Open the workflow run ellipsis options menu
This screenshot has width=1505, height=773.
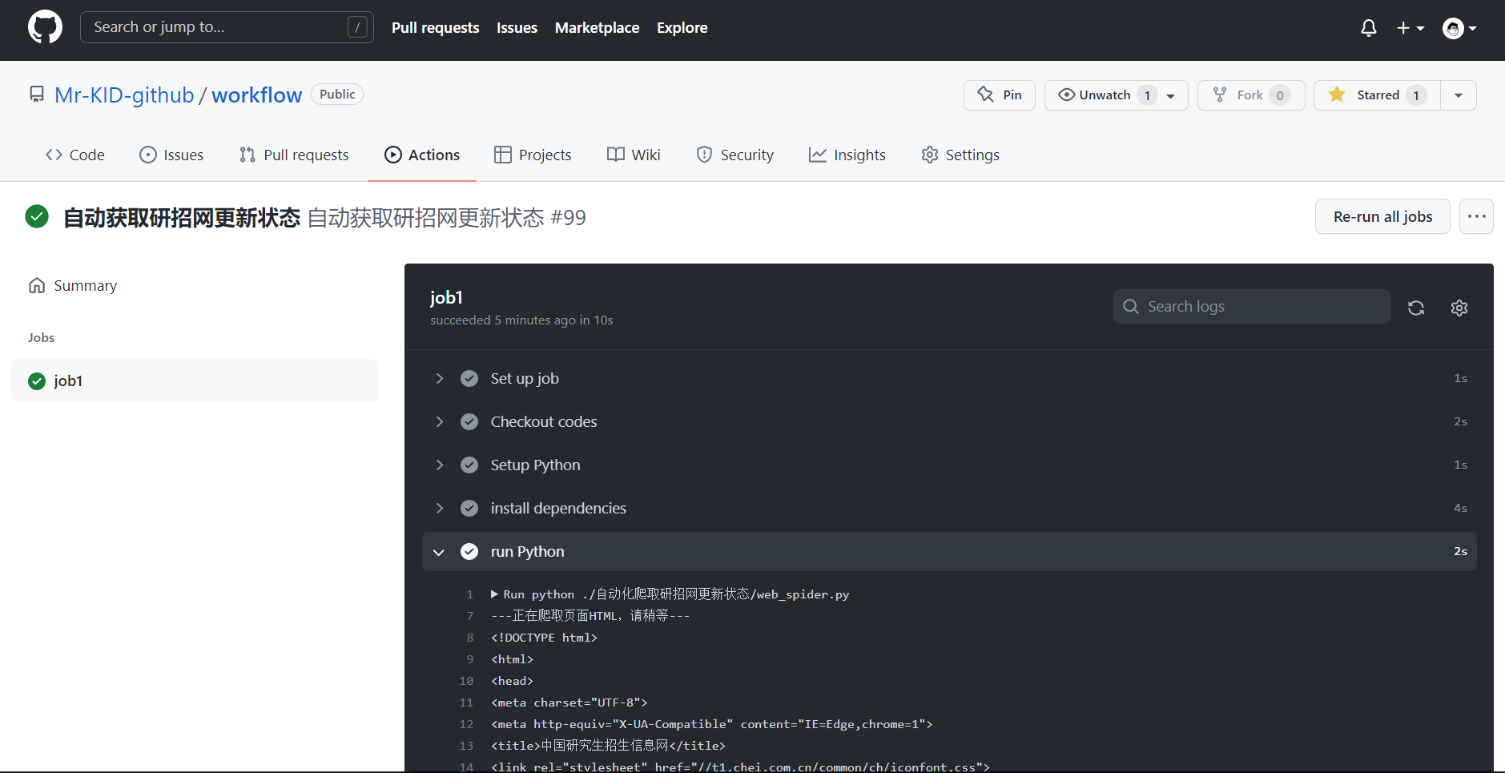pyautogui.click(x=1476, y=216)
